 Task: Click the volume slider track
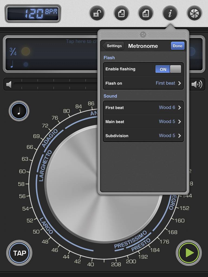[x=54, y=84]
